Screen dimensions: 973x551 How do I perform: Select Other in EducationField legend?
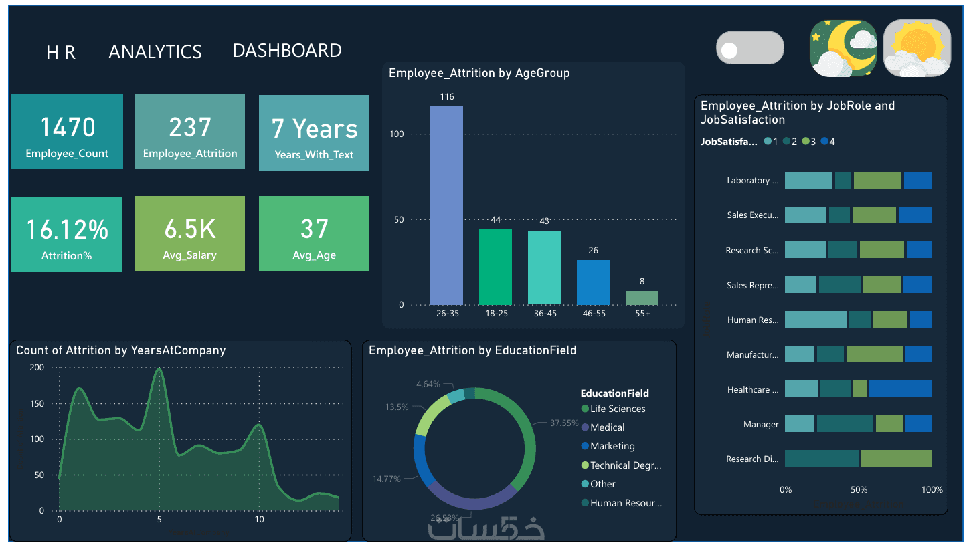tap(598, 484)
